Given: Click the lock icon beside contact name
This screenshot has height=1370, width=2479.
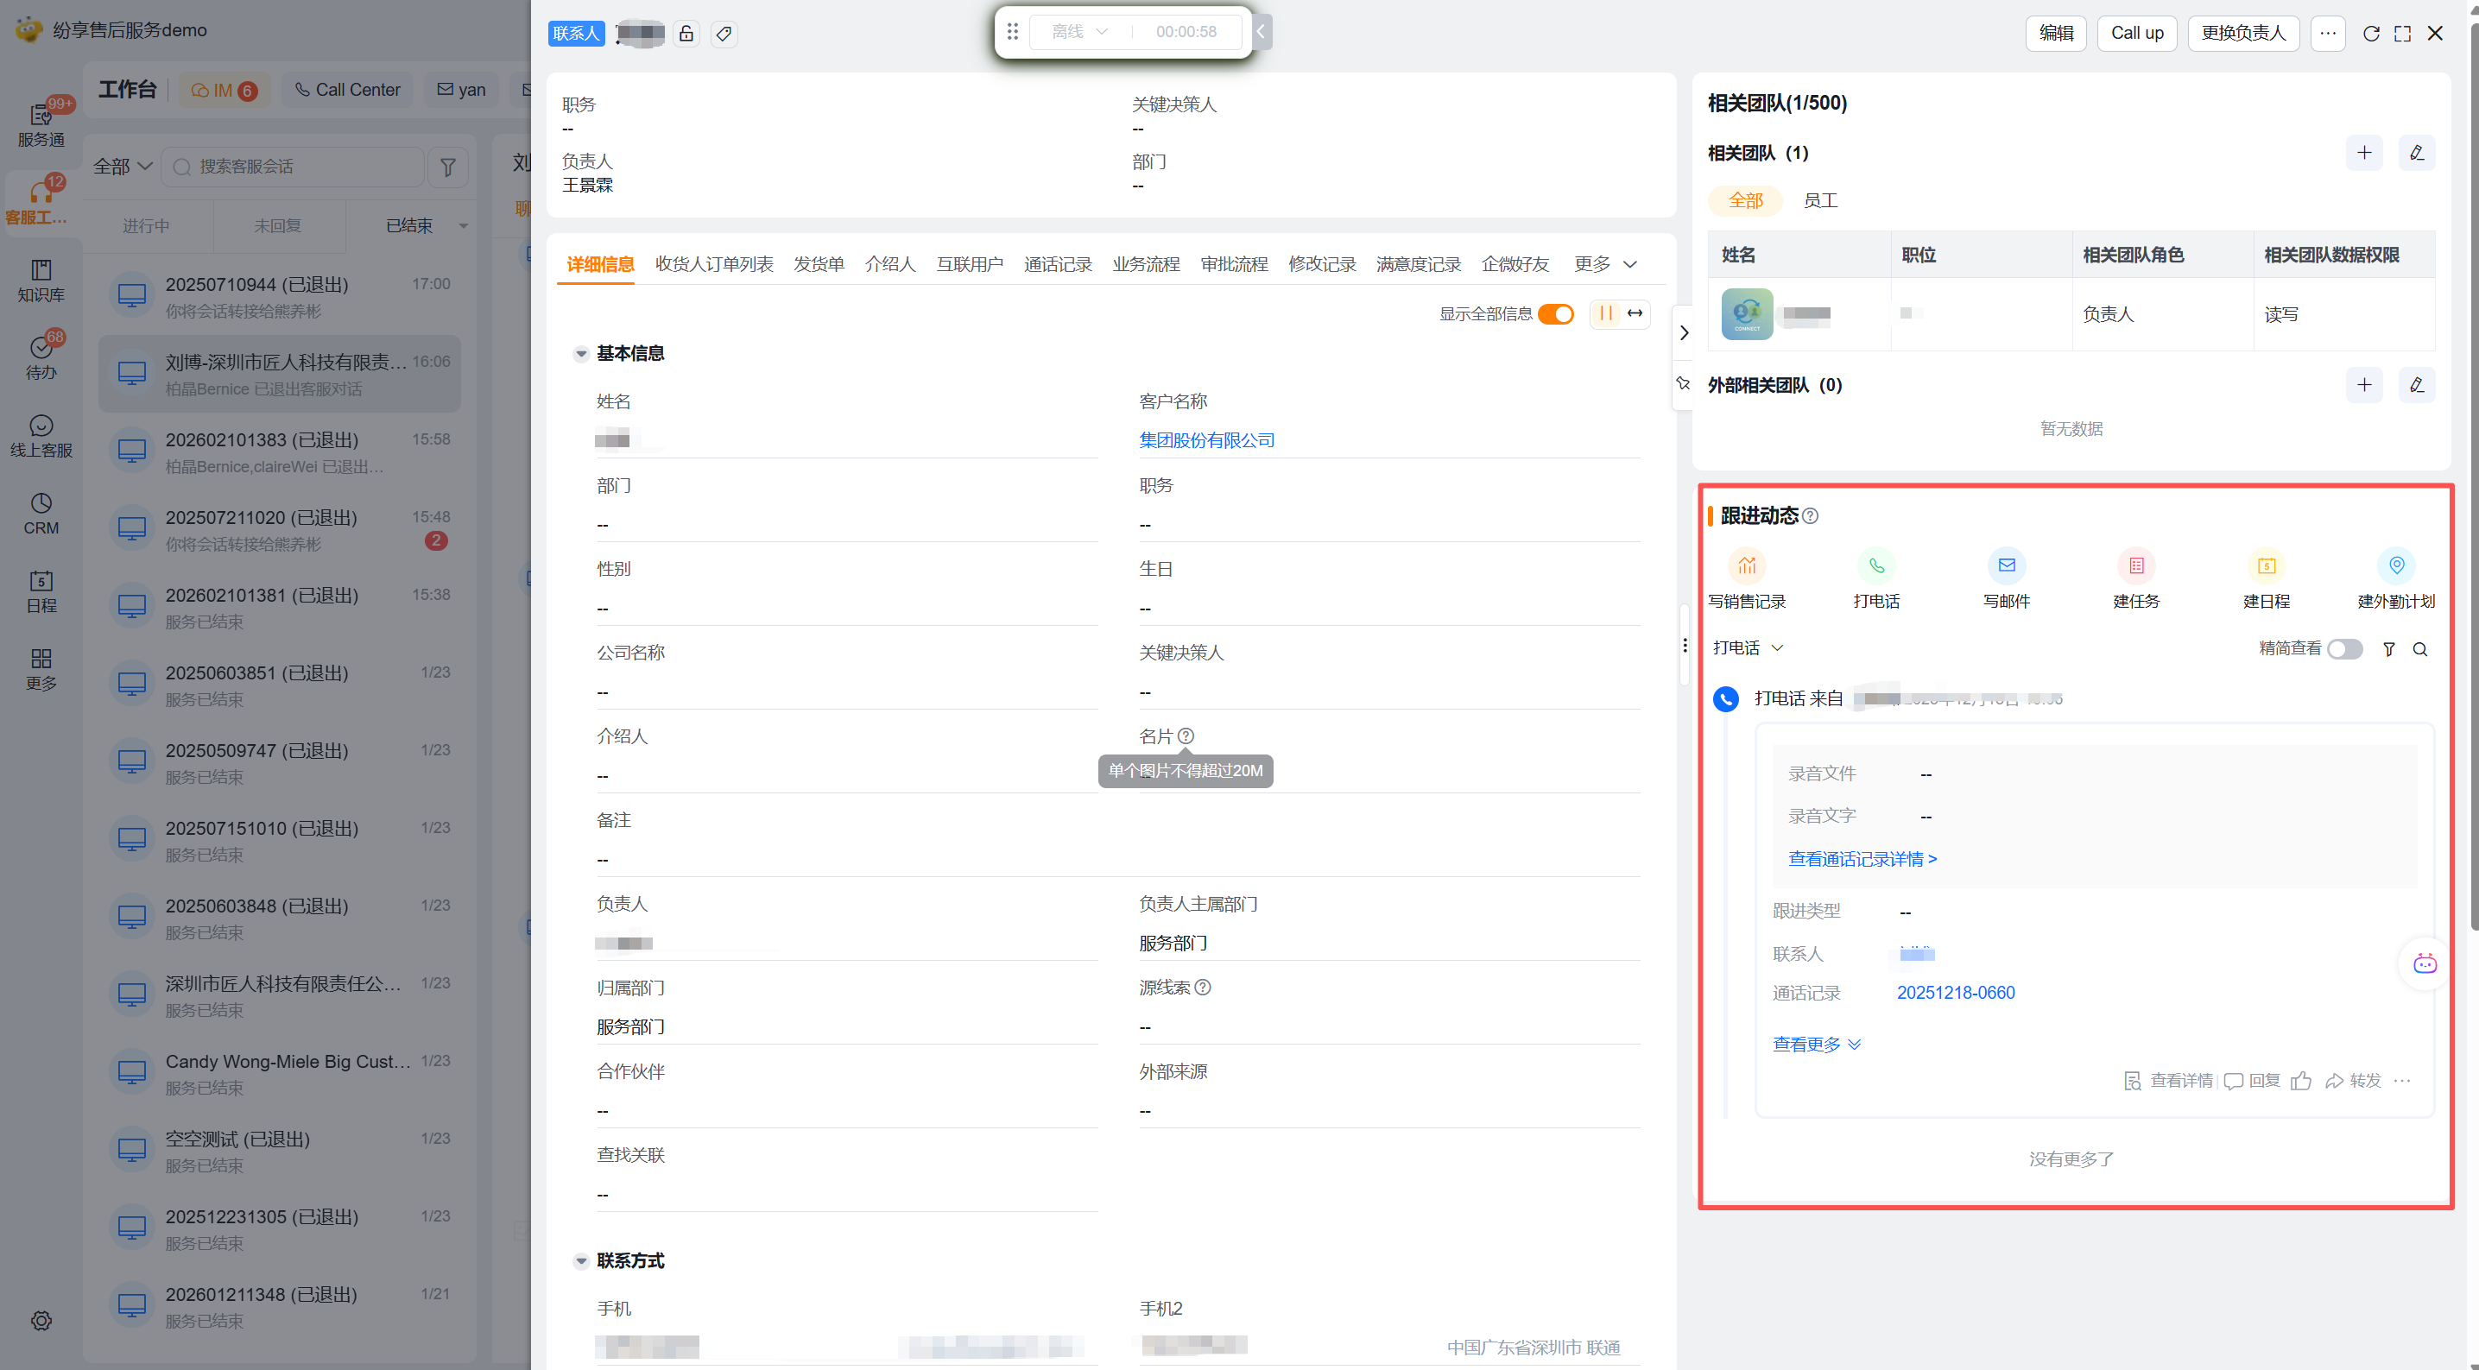Looking at the screenshot, I should click(x=686, y=34).
